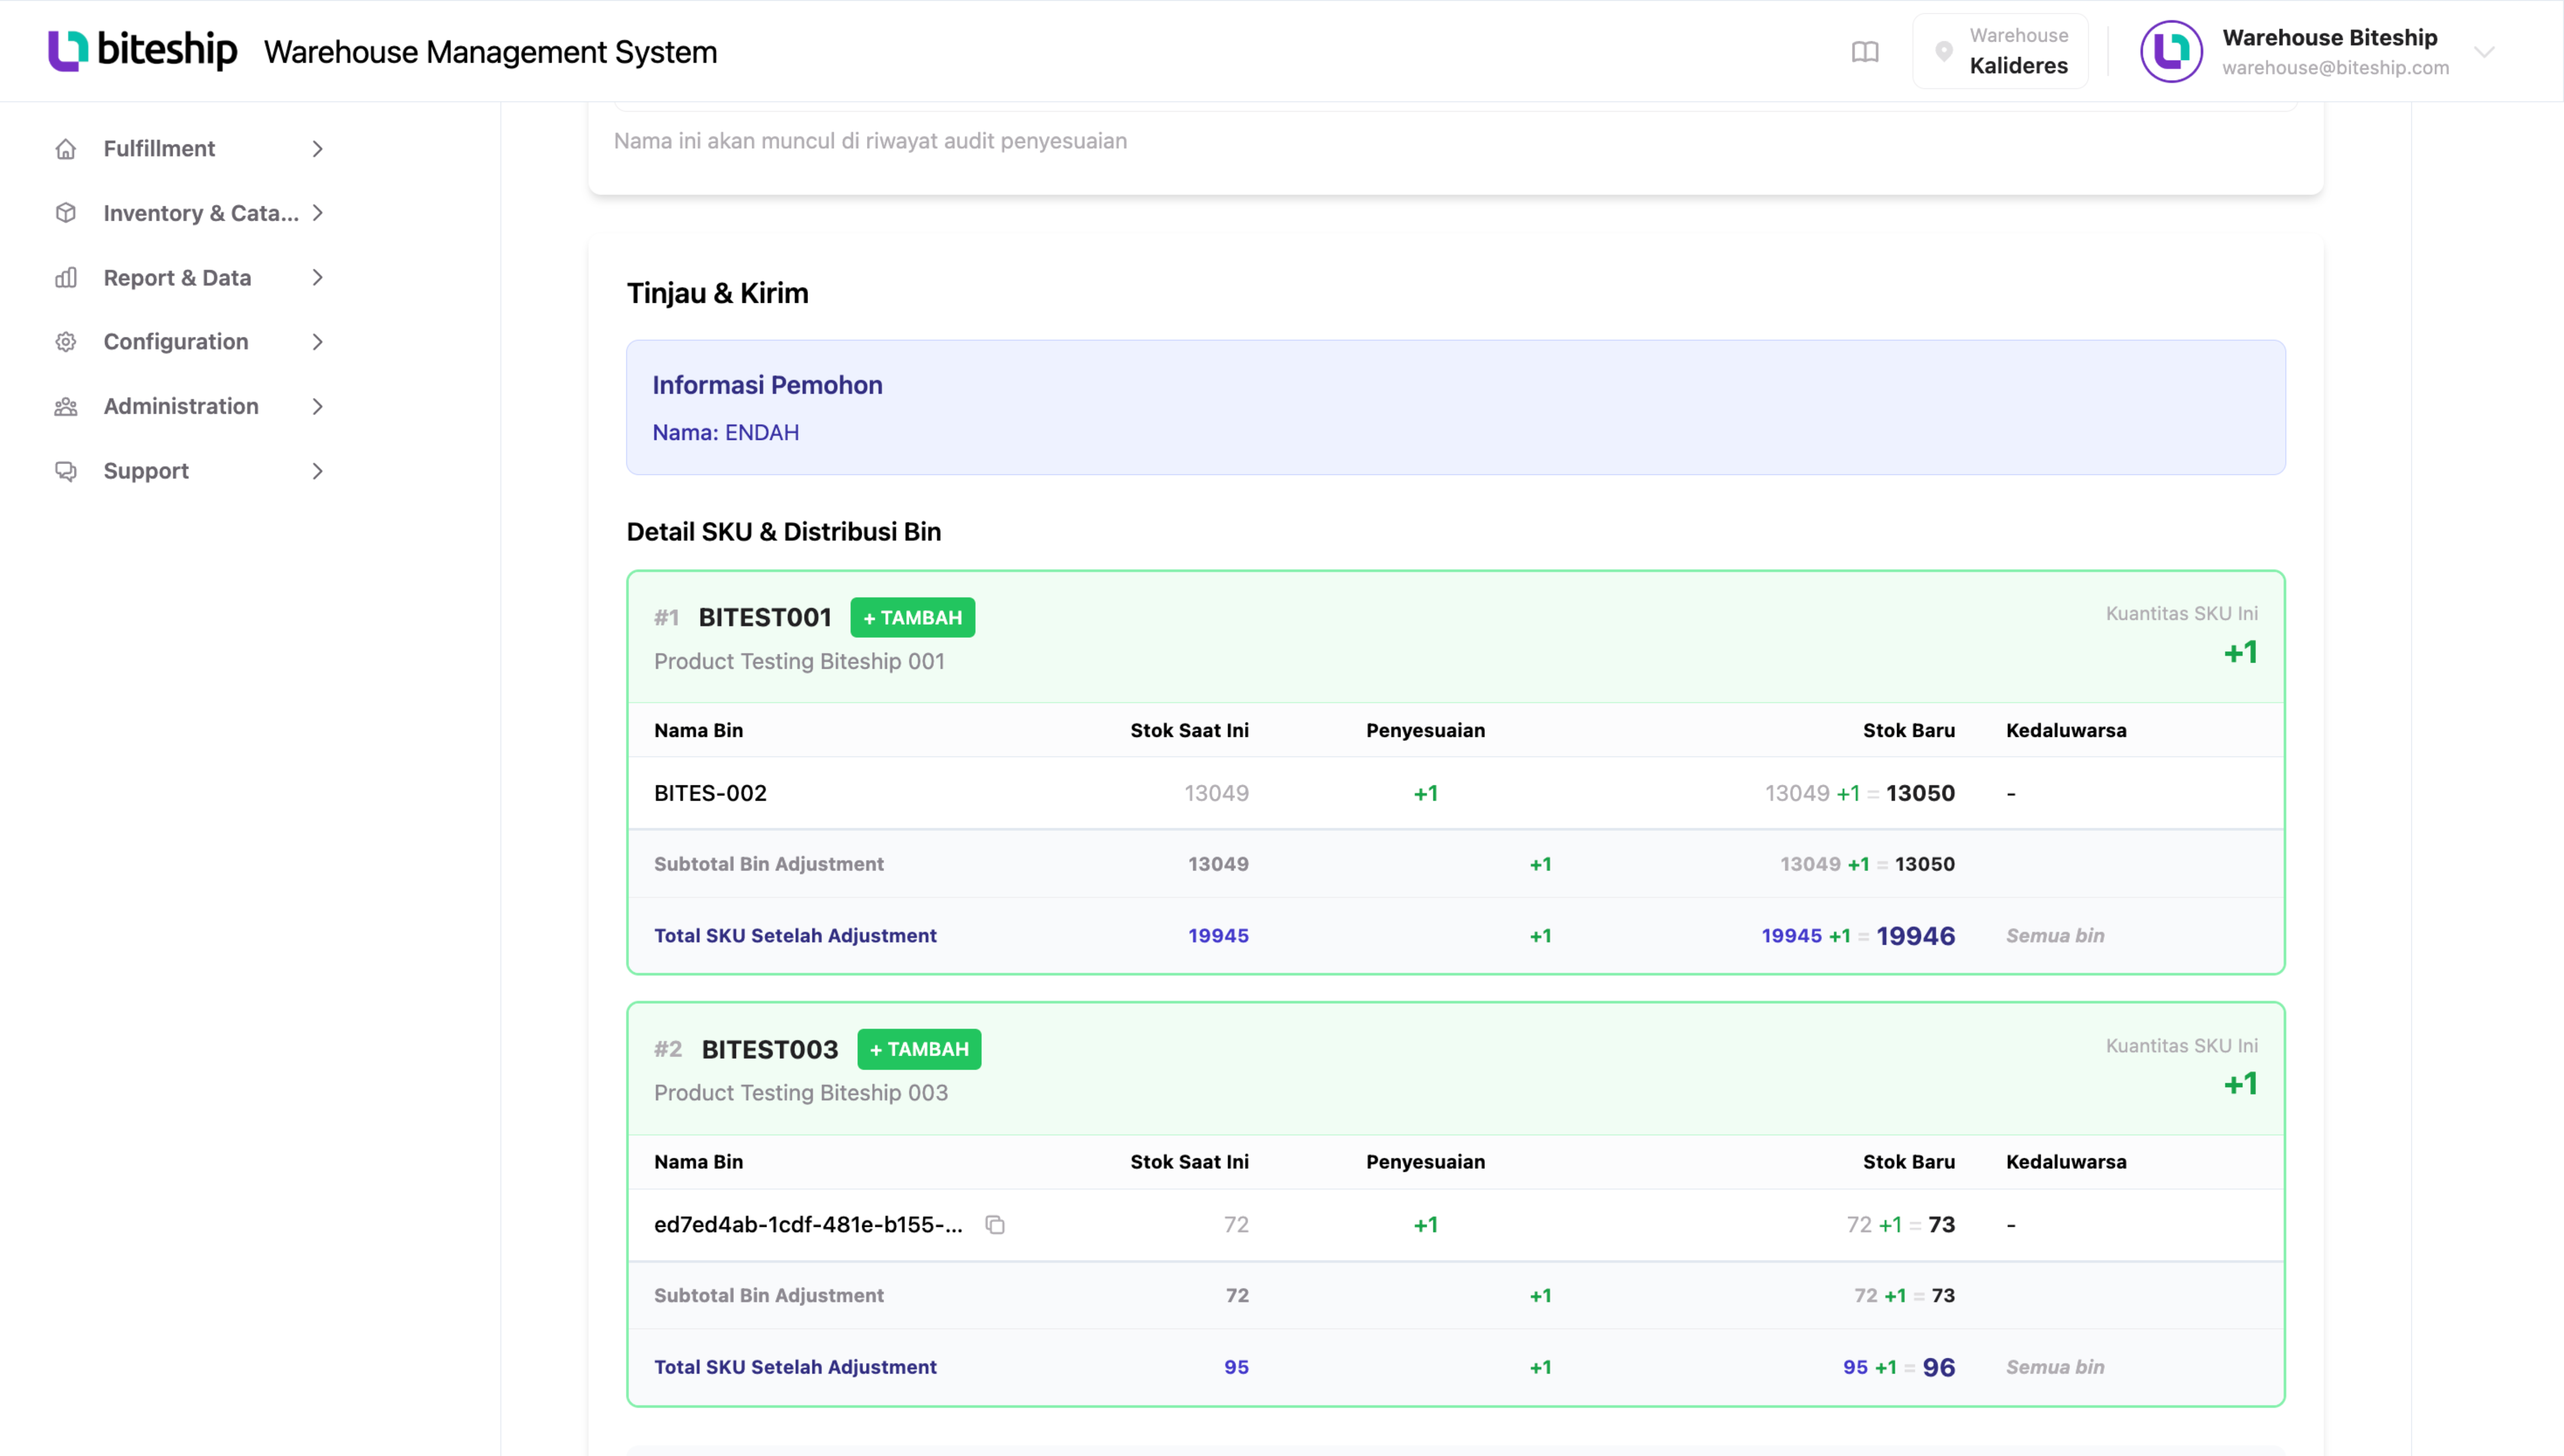Open the Warehouse Kalideres selector
Viewport: 2564px width, 1456px height.
[x=2000, y=51]
